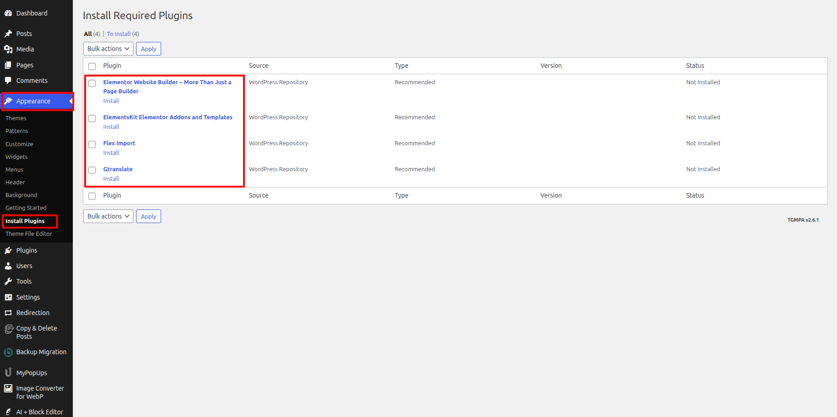Screen dimensions: 837x417
Task: Open Media via its sidebar icon
Action: click(8, 49)
